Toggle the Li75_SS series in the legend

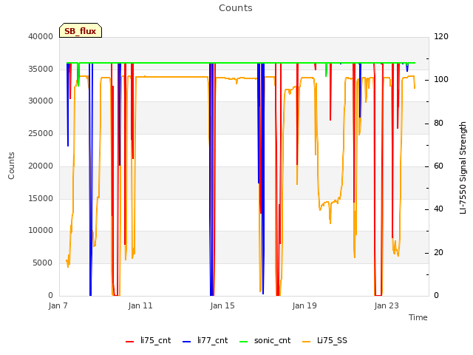[x=324, y=341]
